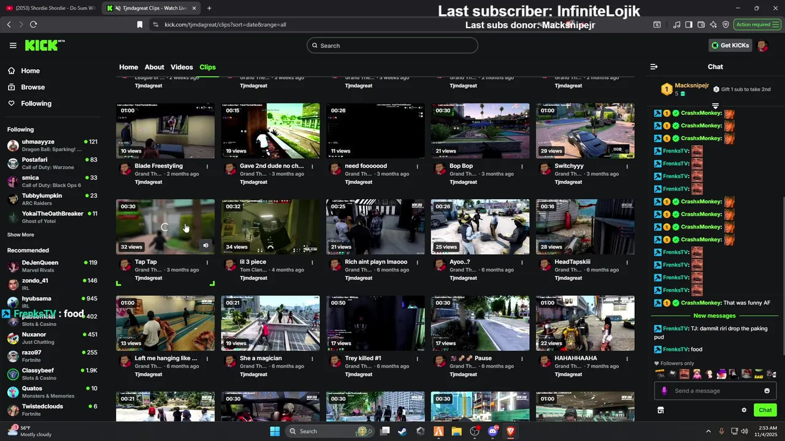Image resolution: width=785 pixels, height=441 pixels.
Task: Click New messages to jump down
Action: coord(714,315)
